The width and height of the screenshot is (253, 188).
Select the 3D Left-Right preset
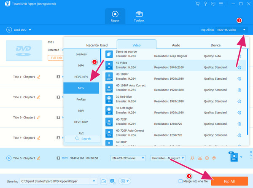click(x=174, y=110)
